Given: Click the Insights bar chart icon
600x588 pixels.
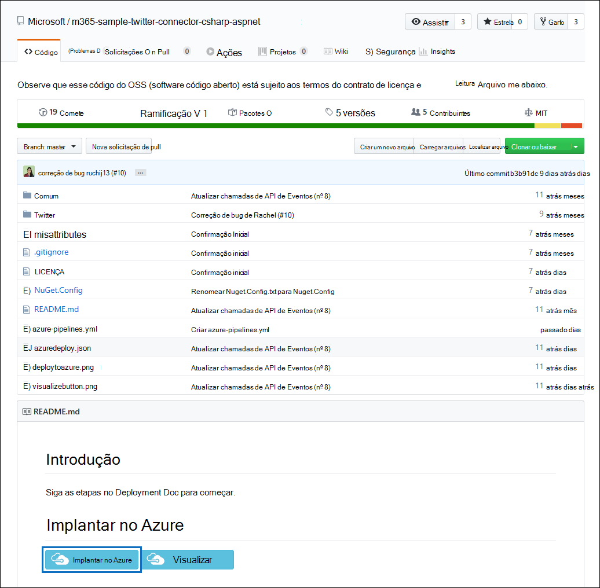Looking at the screenshot, I should click(423, 52).
